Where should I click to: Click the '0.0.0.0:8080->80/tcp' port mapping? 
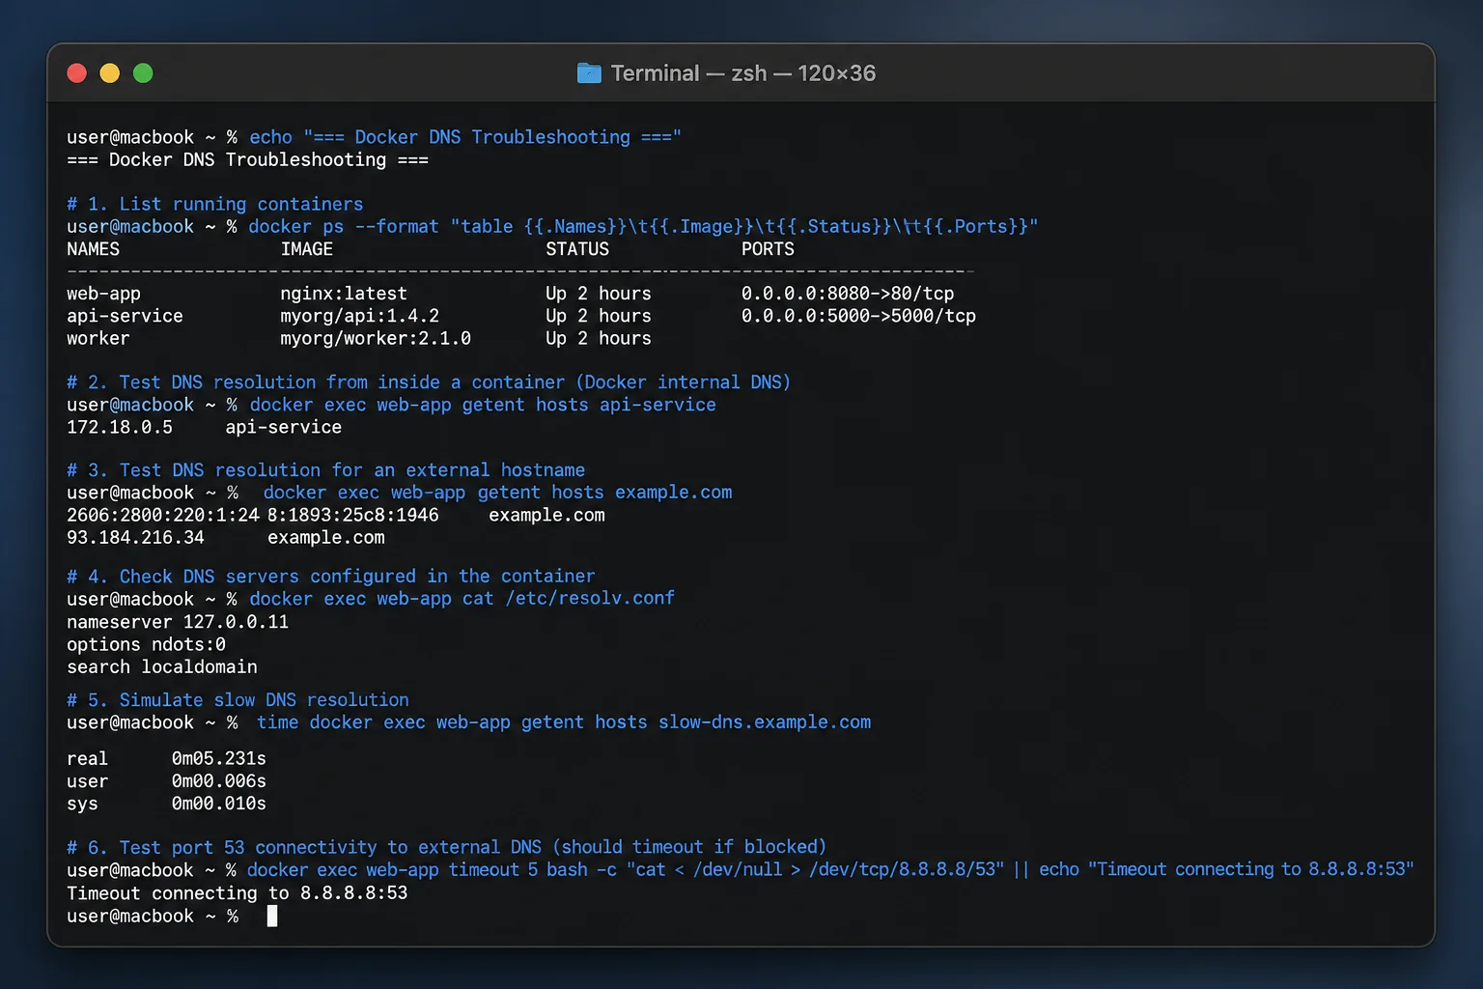pyautogui.click(x=848, y=294)
